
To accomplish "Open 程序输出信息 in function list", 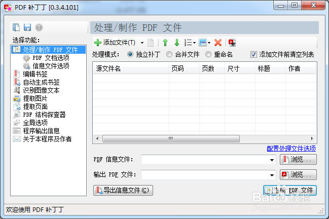I will (41, 131).
